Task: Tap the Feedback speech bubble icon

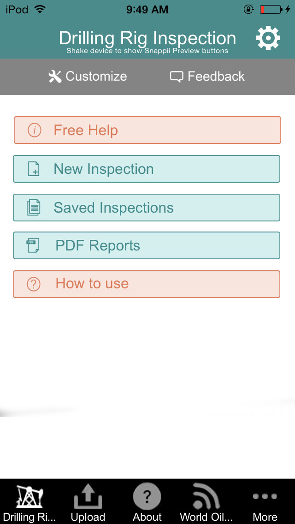Action: 177,77
